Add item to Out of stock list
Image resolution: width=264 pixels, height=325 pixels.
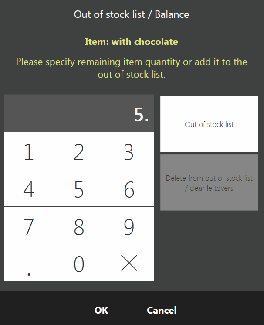click(209, 124)
